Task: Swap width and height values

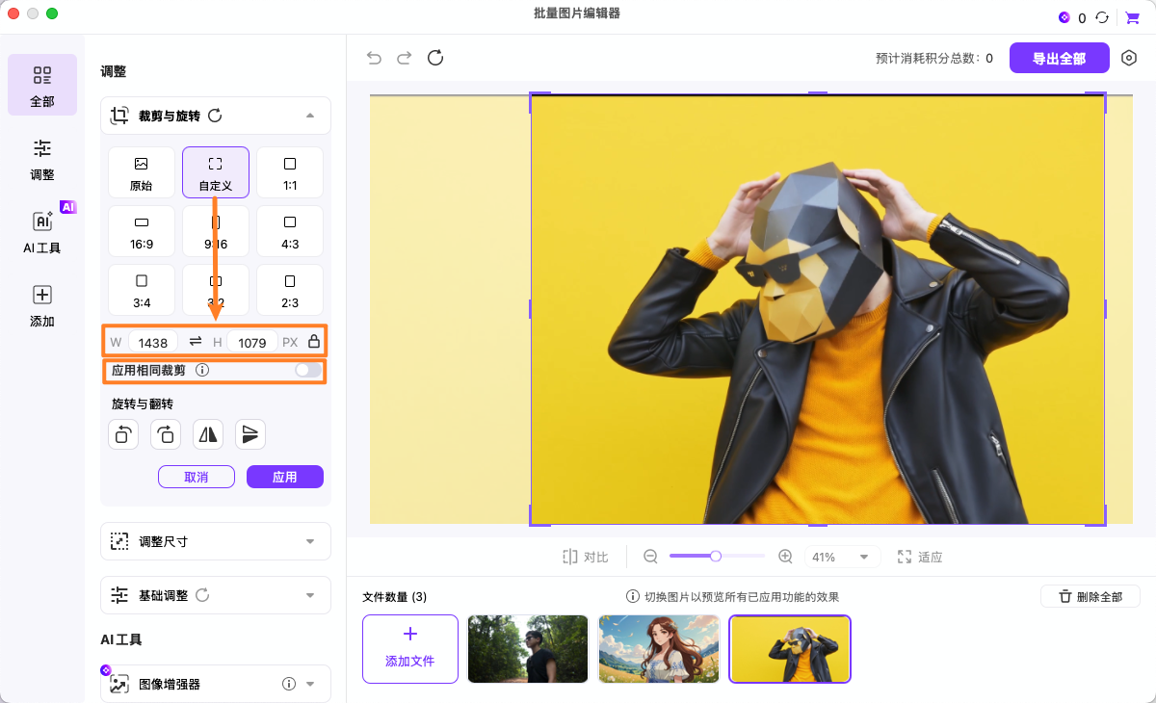Action: pyautogui.click(x=196, y=342)
